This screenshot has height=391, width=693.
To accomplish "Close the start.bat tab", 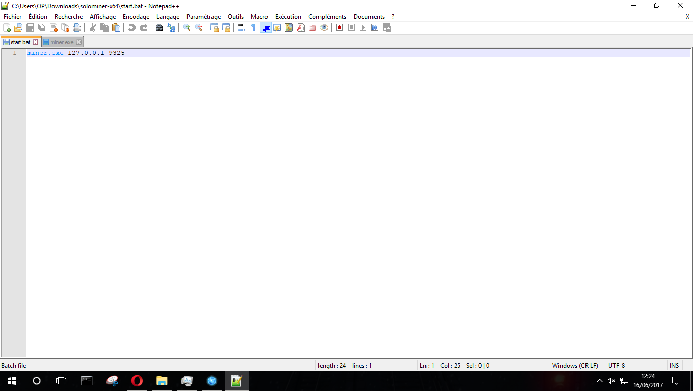I will click(x=36, y=42).
